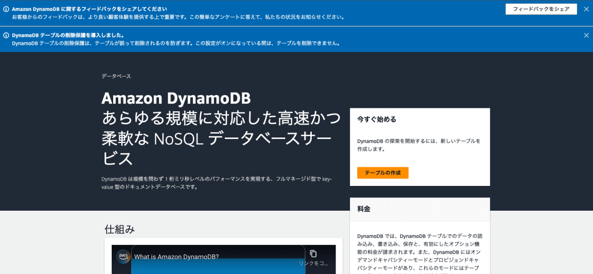This screenshot has width=593, height=274.
Task: Click the フィードバックをシェア button
Action: pos(541,9)
